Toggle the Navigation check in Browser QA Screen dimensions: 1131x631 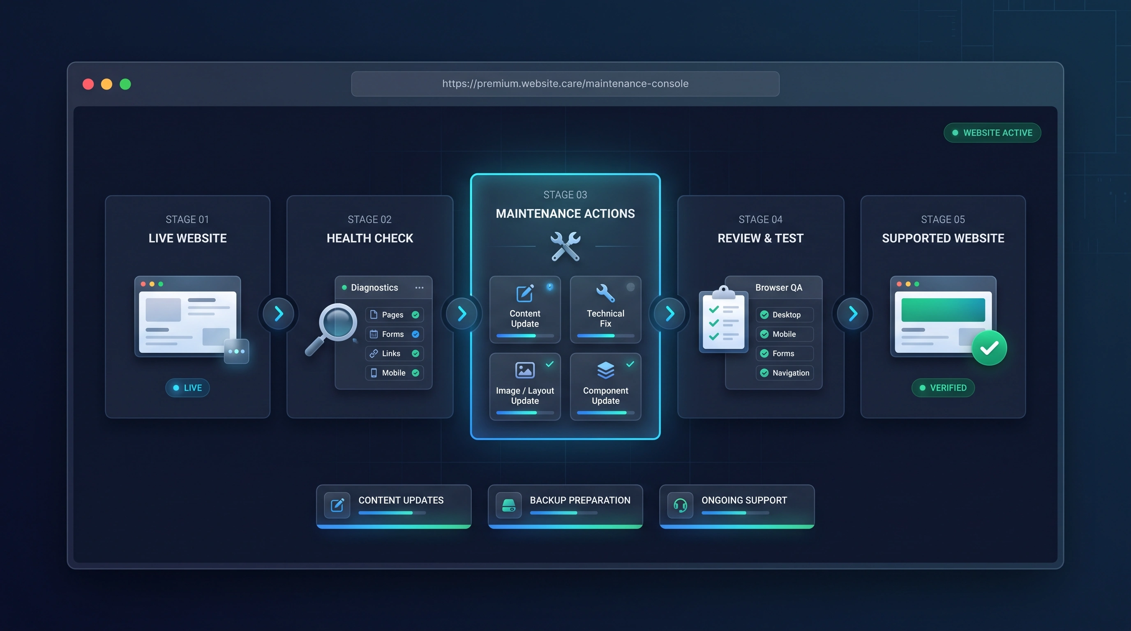click(764, 373)
